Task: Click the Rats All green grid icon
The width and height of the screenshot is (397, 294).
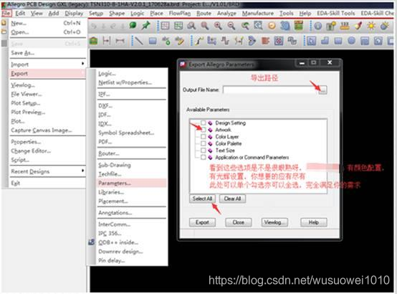Action: coord(178,26)
